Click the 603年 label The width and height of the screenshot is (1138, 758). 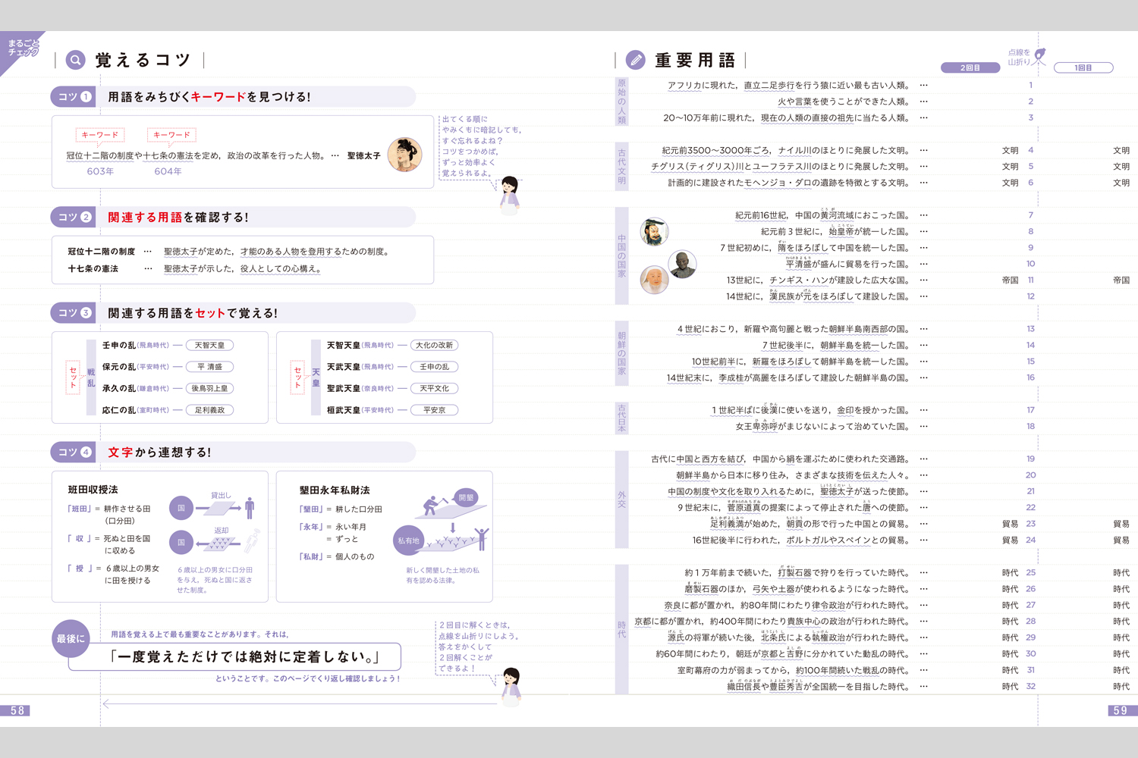tap(100, 171)
